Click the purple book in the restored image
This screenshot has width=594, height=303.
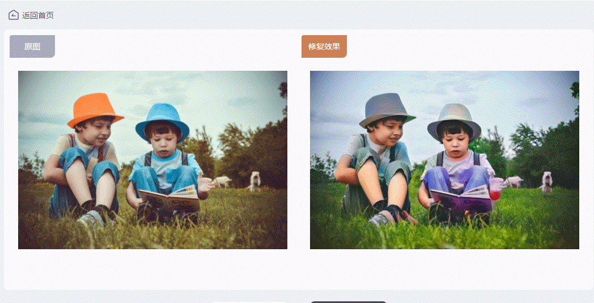pos(461,198)
